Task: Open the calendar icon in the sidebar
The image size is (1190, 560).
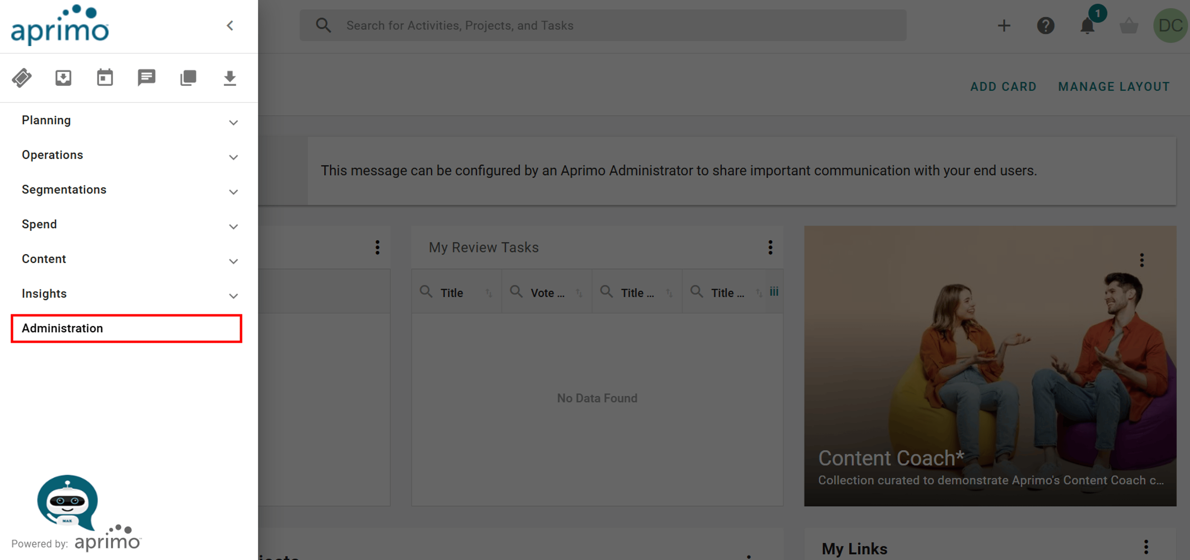Action: point(105,78)
